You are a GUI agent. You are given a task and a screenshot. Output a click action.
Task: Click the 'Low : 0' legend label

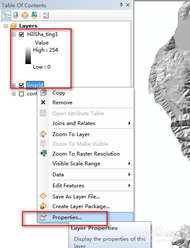pos(42,67)
